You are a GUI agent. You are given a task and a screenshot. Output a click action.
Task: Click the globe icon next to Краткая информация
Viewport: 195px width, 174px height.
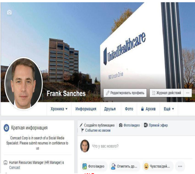[x=6, y=128]
